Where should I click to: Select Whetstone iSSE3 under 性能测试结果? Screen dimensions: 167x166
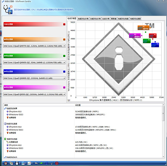(x=16, y=114)
